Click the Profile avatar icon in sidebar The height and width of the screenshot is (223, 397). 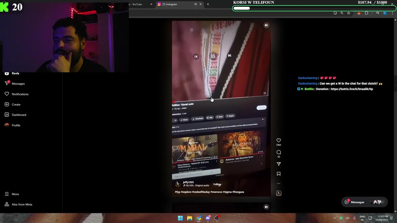tap(7, 125)
